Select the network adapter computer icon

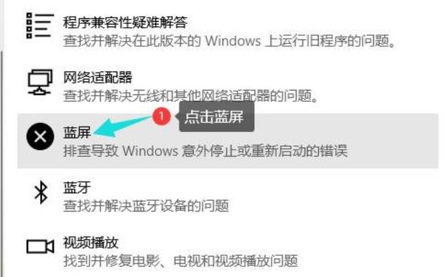coord(40,82)
